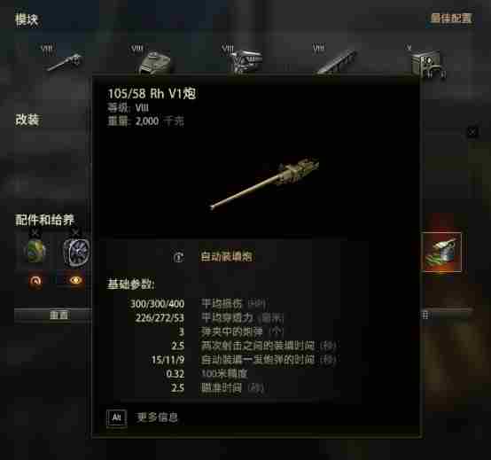This screenshot has width=491, height=460.
Task: Toggle the orange rotation directive icon
Action: pyautogui.click(x=35, y=281)
